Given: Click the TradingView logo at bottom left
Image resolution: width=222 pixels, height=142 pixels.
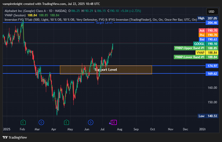Looking at the screenshot, I should click(x=15, y=137).
